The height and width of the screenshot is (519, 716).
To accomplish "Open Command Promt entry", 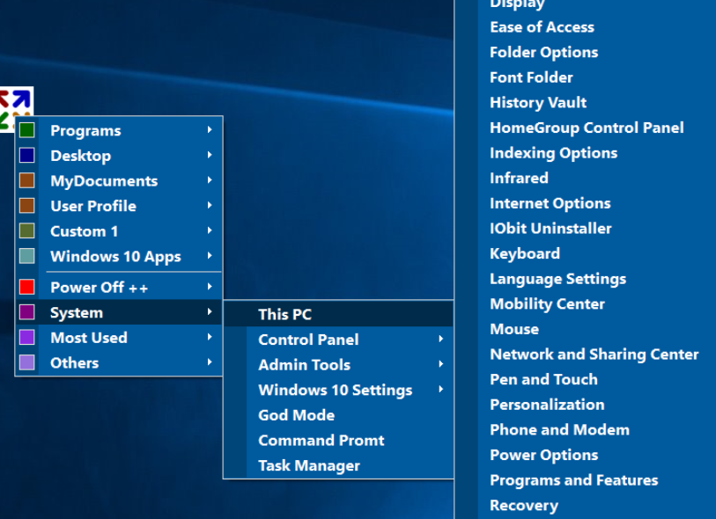I will point(339,440).
